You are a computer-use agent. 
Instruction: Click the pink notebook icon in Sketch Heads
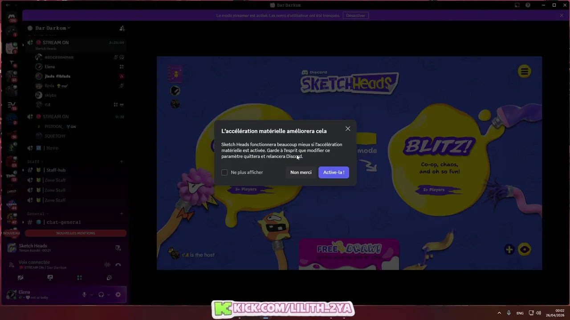point(175,74)
